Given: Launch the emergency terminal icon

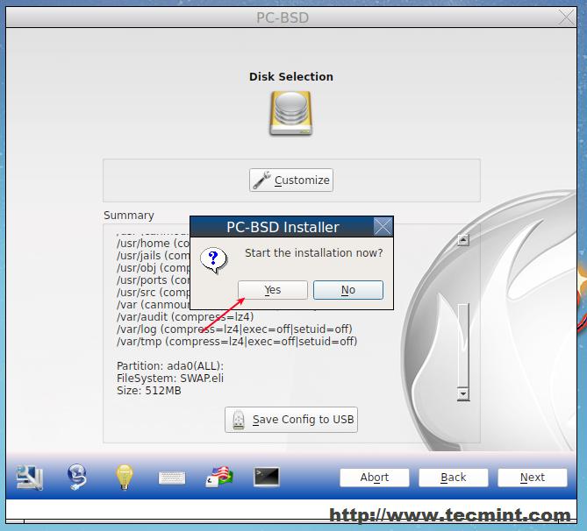Looking at the screenshot, I should tap(267, 478).
